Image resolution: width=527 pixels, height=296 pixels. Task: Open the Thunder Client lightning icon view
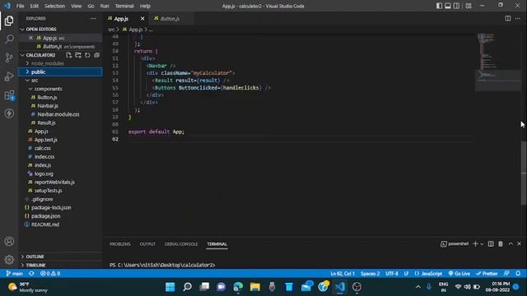coord(9,113)
